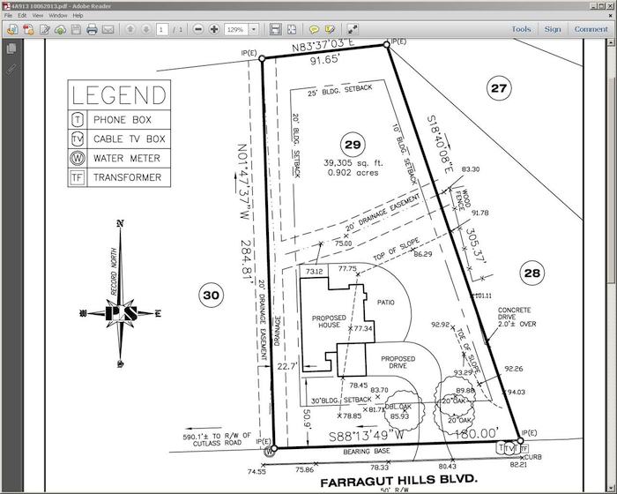
Task: Click the "TRANSFORMER" legend entry
Action: (x=127, y=177)
